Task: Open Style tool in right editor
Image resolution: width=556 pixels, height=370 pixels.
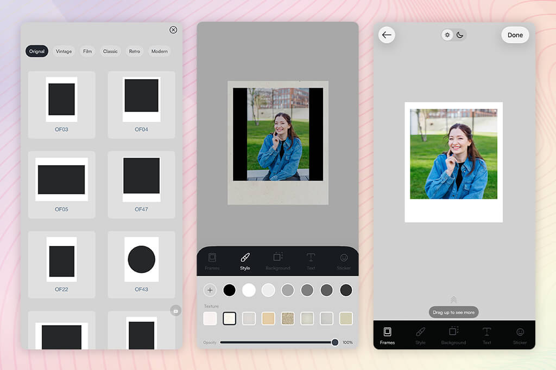Action: (420, 336)
